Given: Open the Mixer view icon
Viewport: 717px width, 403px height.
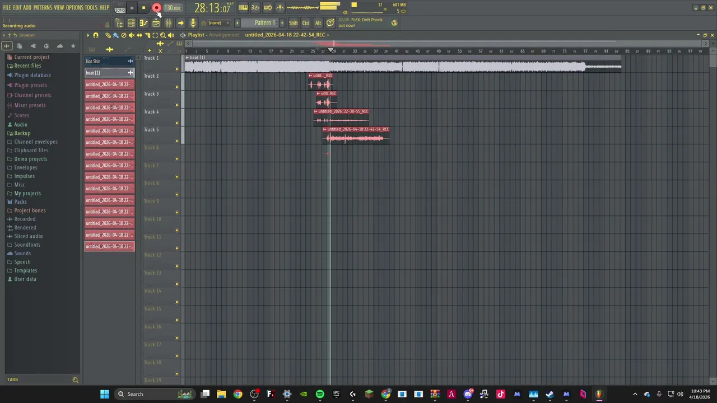Looking at the screenshot, I should tap(168, 23).
